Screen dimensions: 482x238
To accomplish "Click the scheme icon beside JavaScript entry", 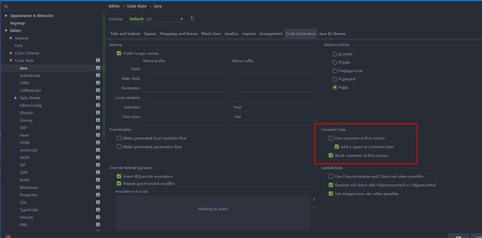I will [98, 150].
